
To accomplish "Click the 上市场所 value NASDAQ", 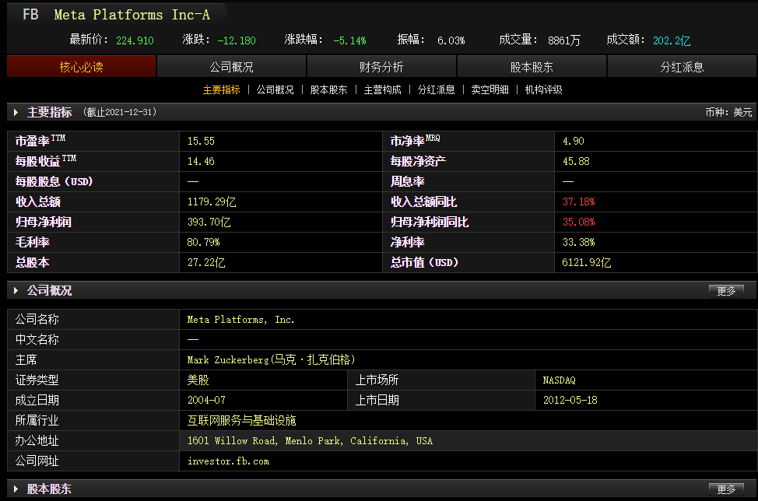I will (560, 380).
